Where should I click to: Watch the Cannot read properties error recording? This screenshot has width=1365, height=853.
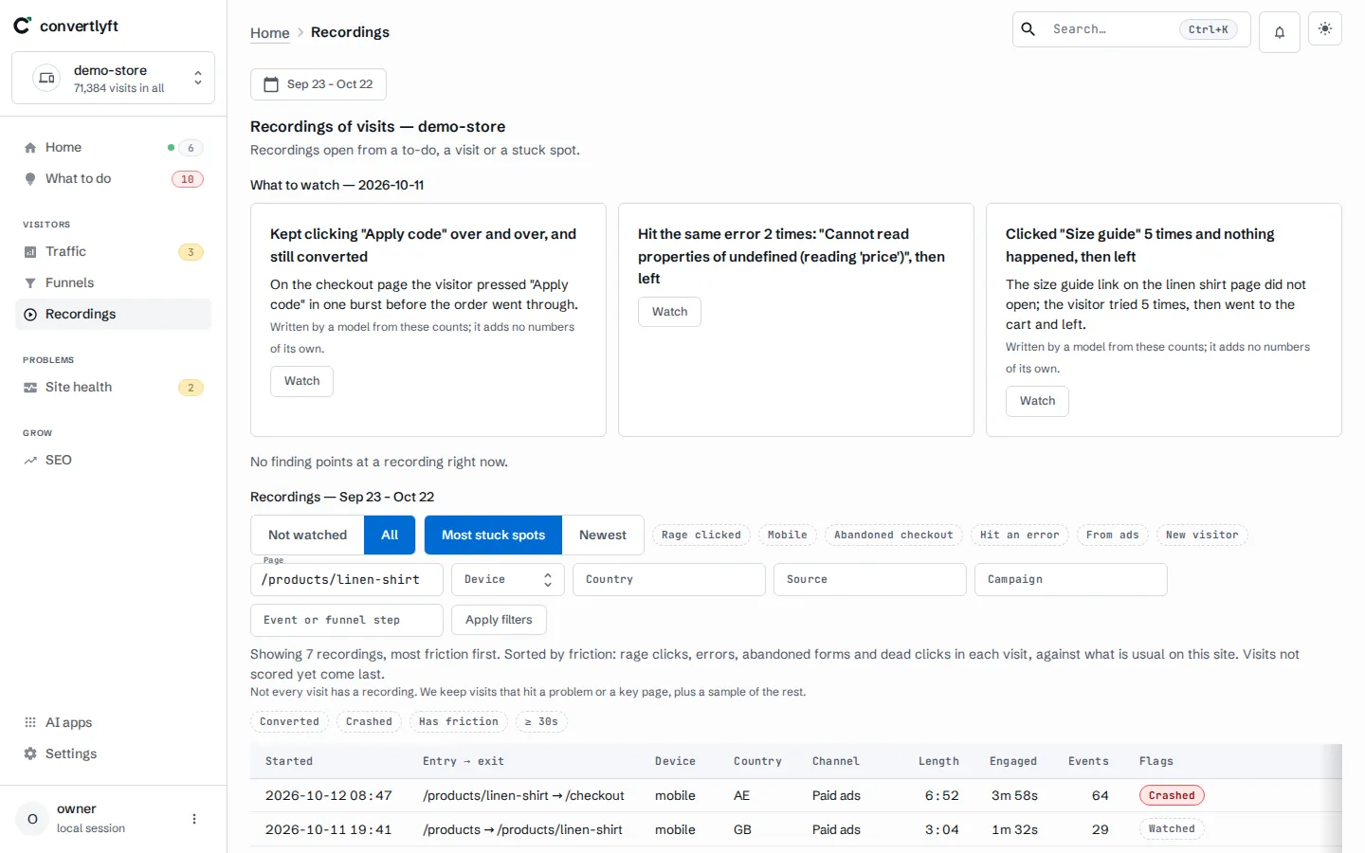click(669, 312)
